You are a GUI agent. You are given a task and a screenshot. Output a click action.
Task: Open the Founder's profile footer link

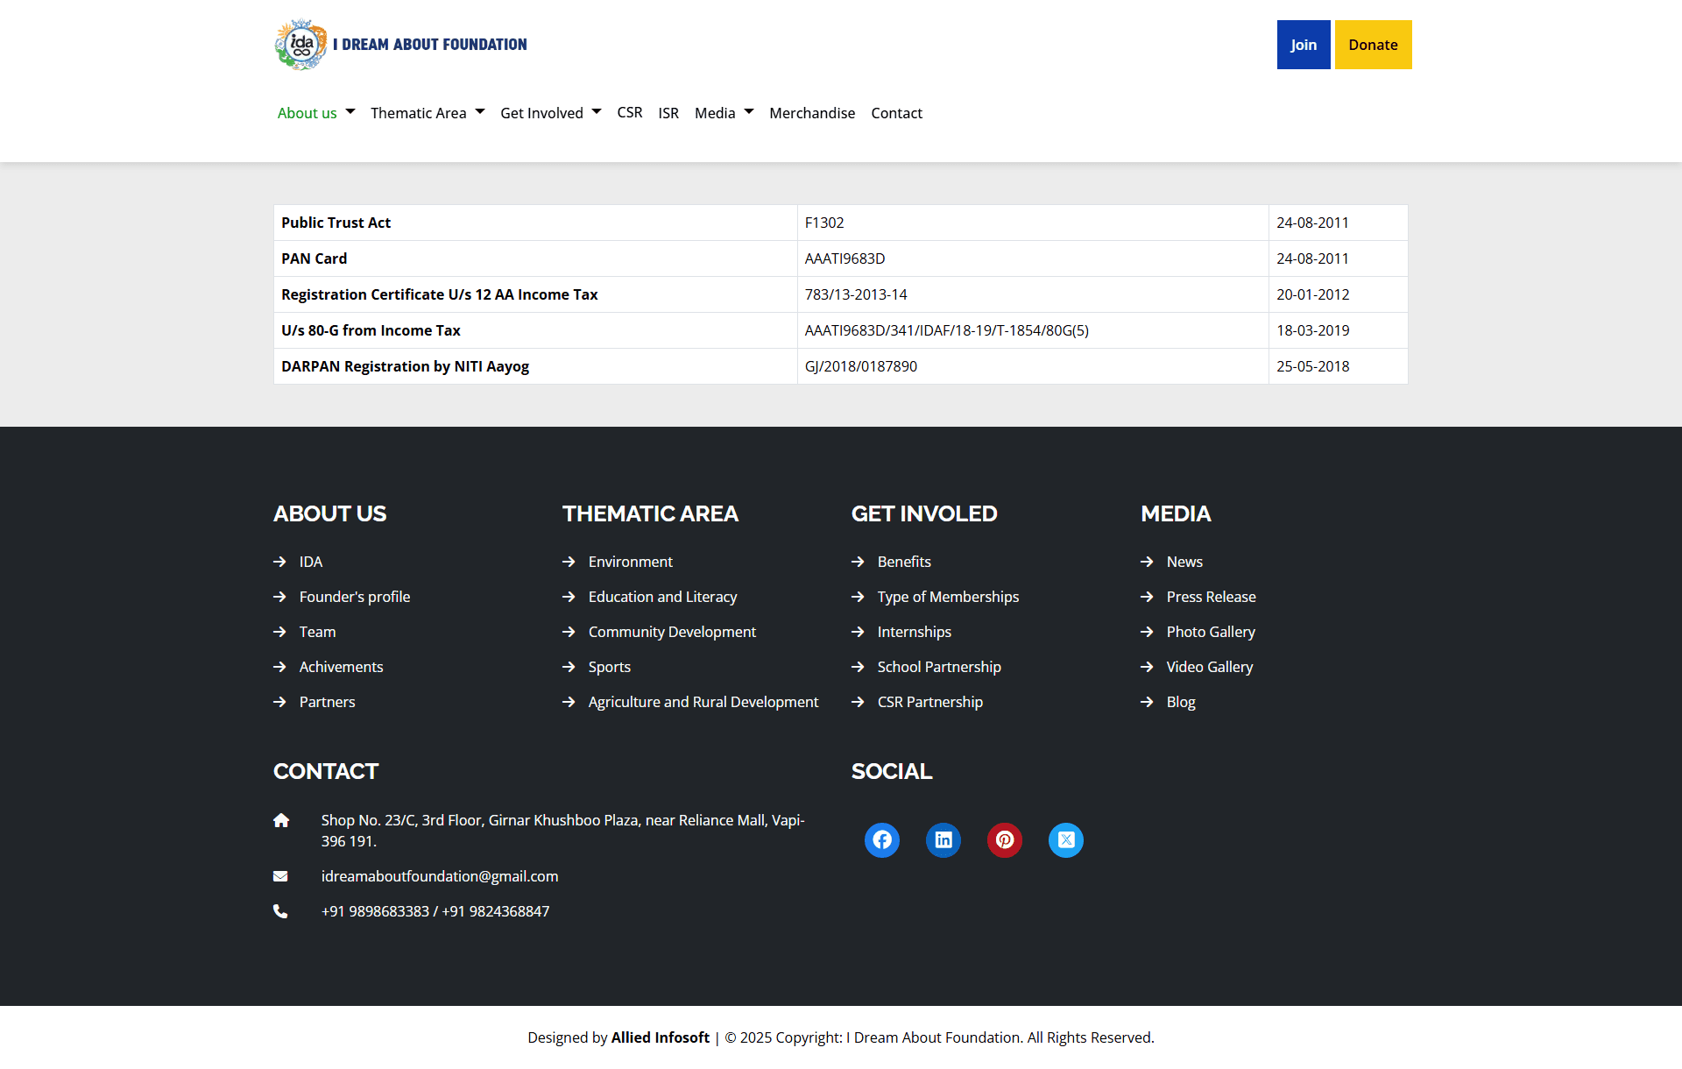[x=354, y=597]
